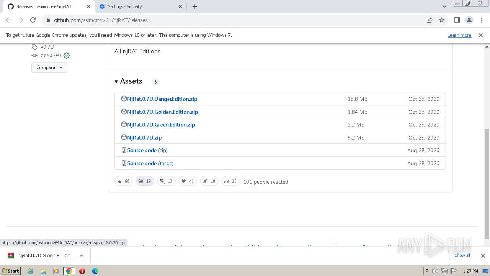Launch Internet Explorer from taskbar

(x=30, y=271)
